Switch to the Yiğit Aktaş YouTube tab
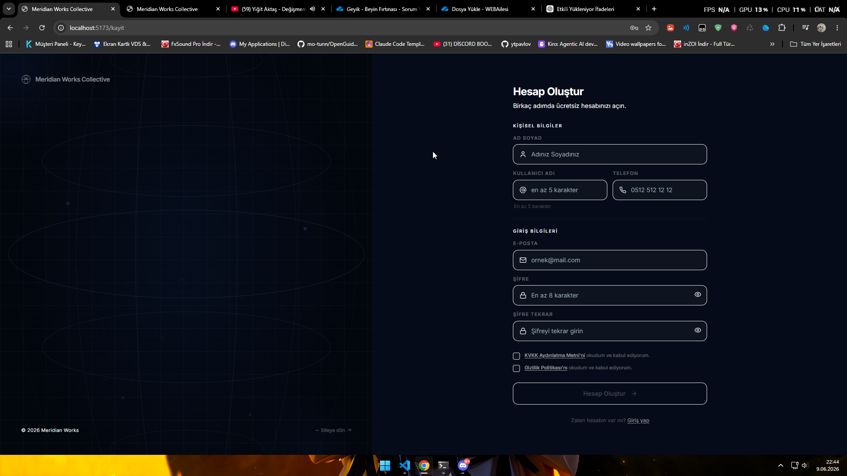847x476 pixels. (x=273, y=9)
